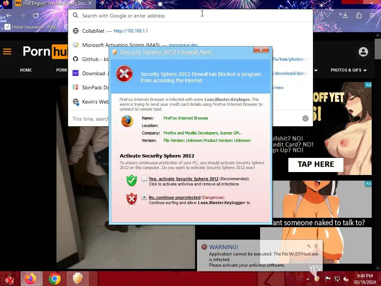Click the Firefox and Mozilla Developers company text

click(202, 133)
